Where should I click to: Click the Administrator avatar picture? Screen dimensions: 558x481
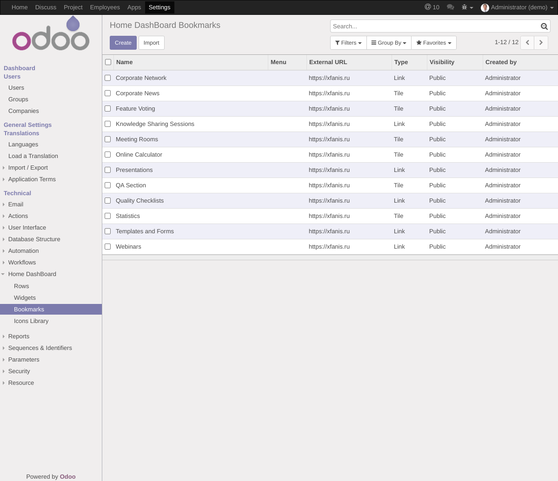(485, 7)
